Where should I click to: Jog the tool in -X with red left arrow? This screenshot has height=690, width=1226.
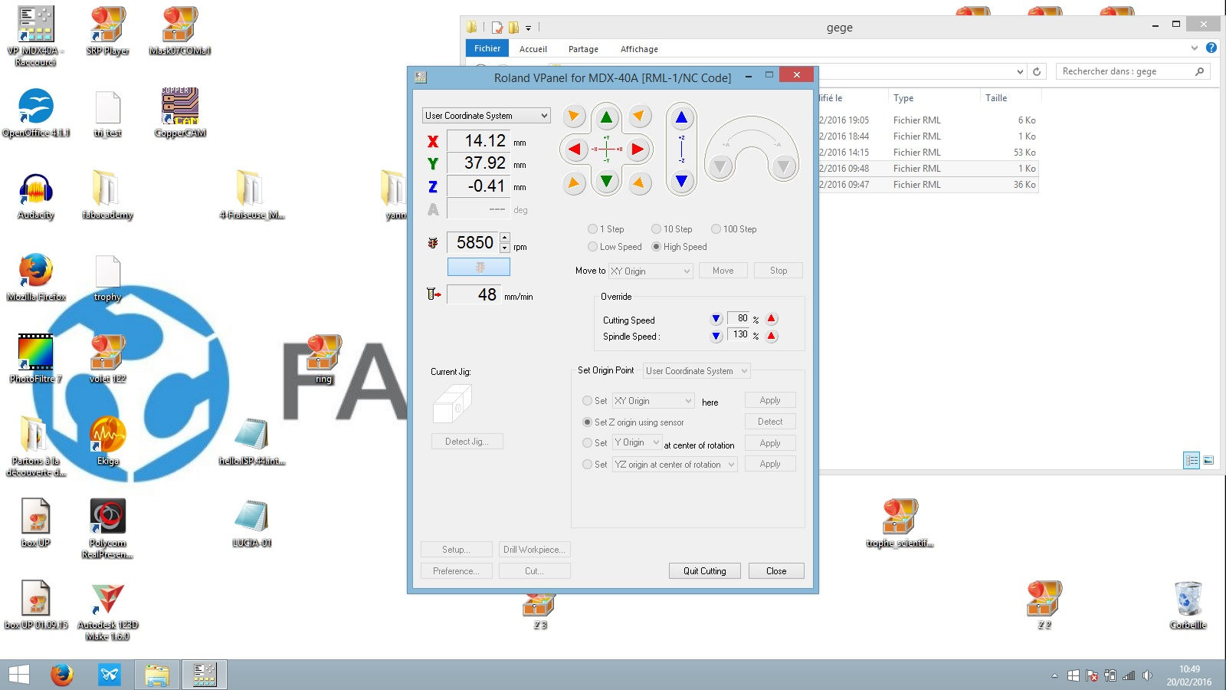tap(575, 149)
